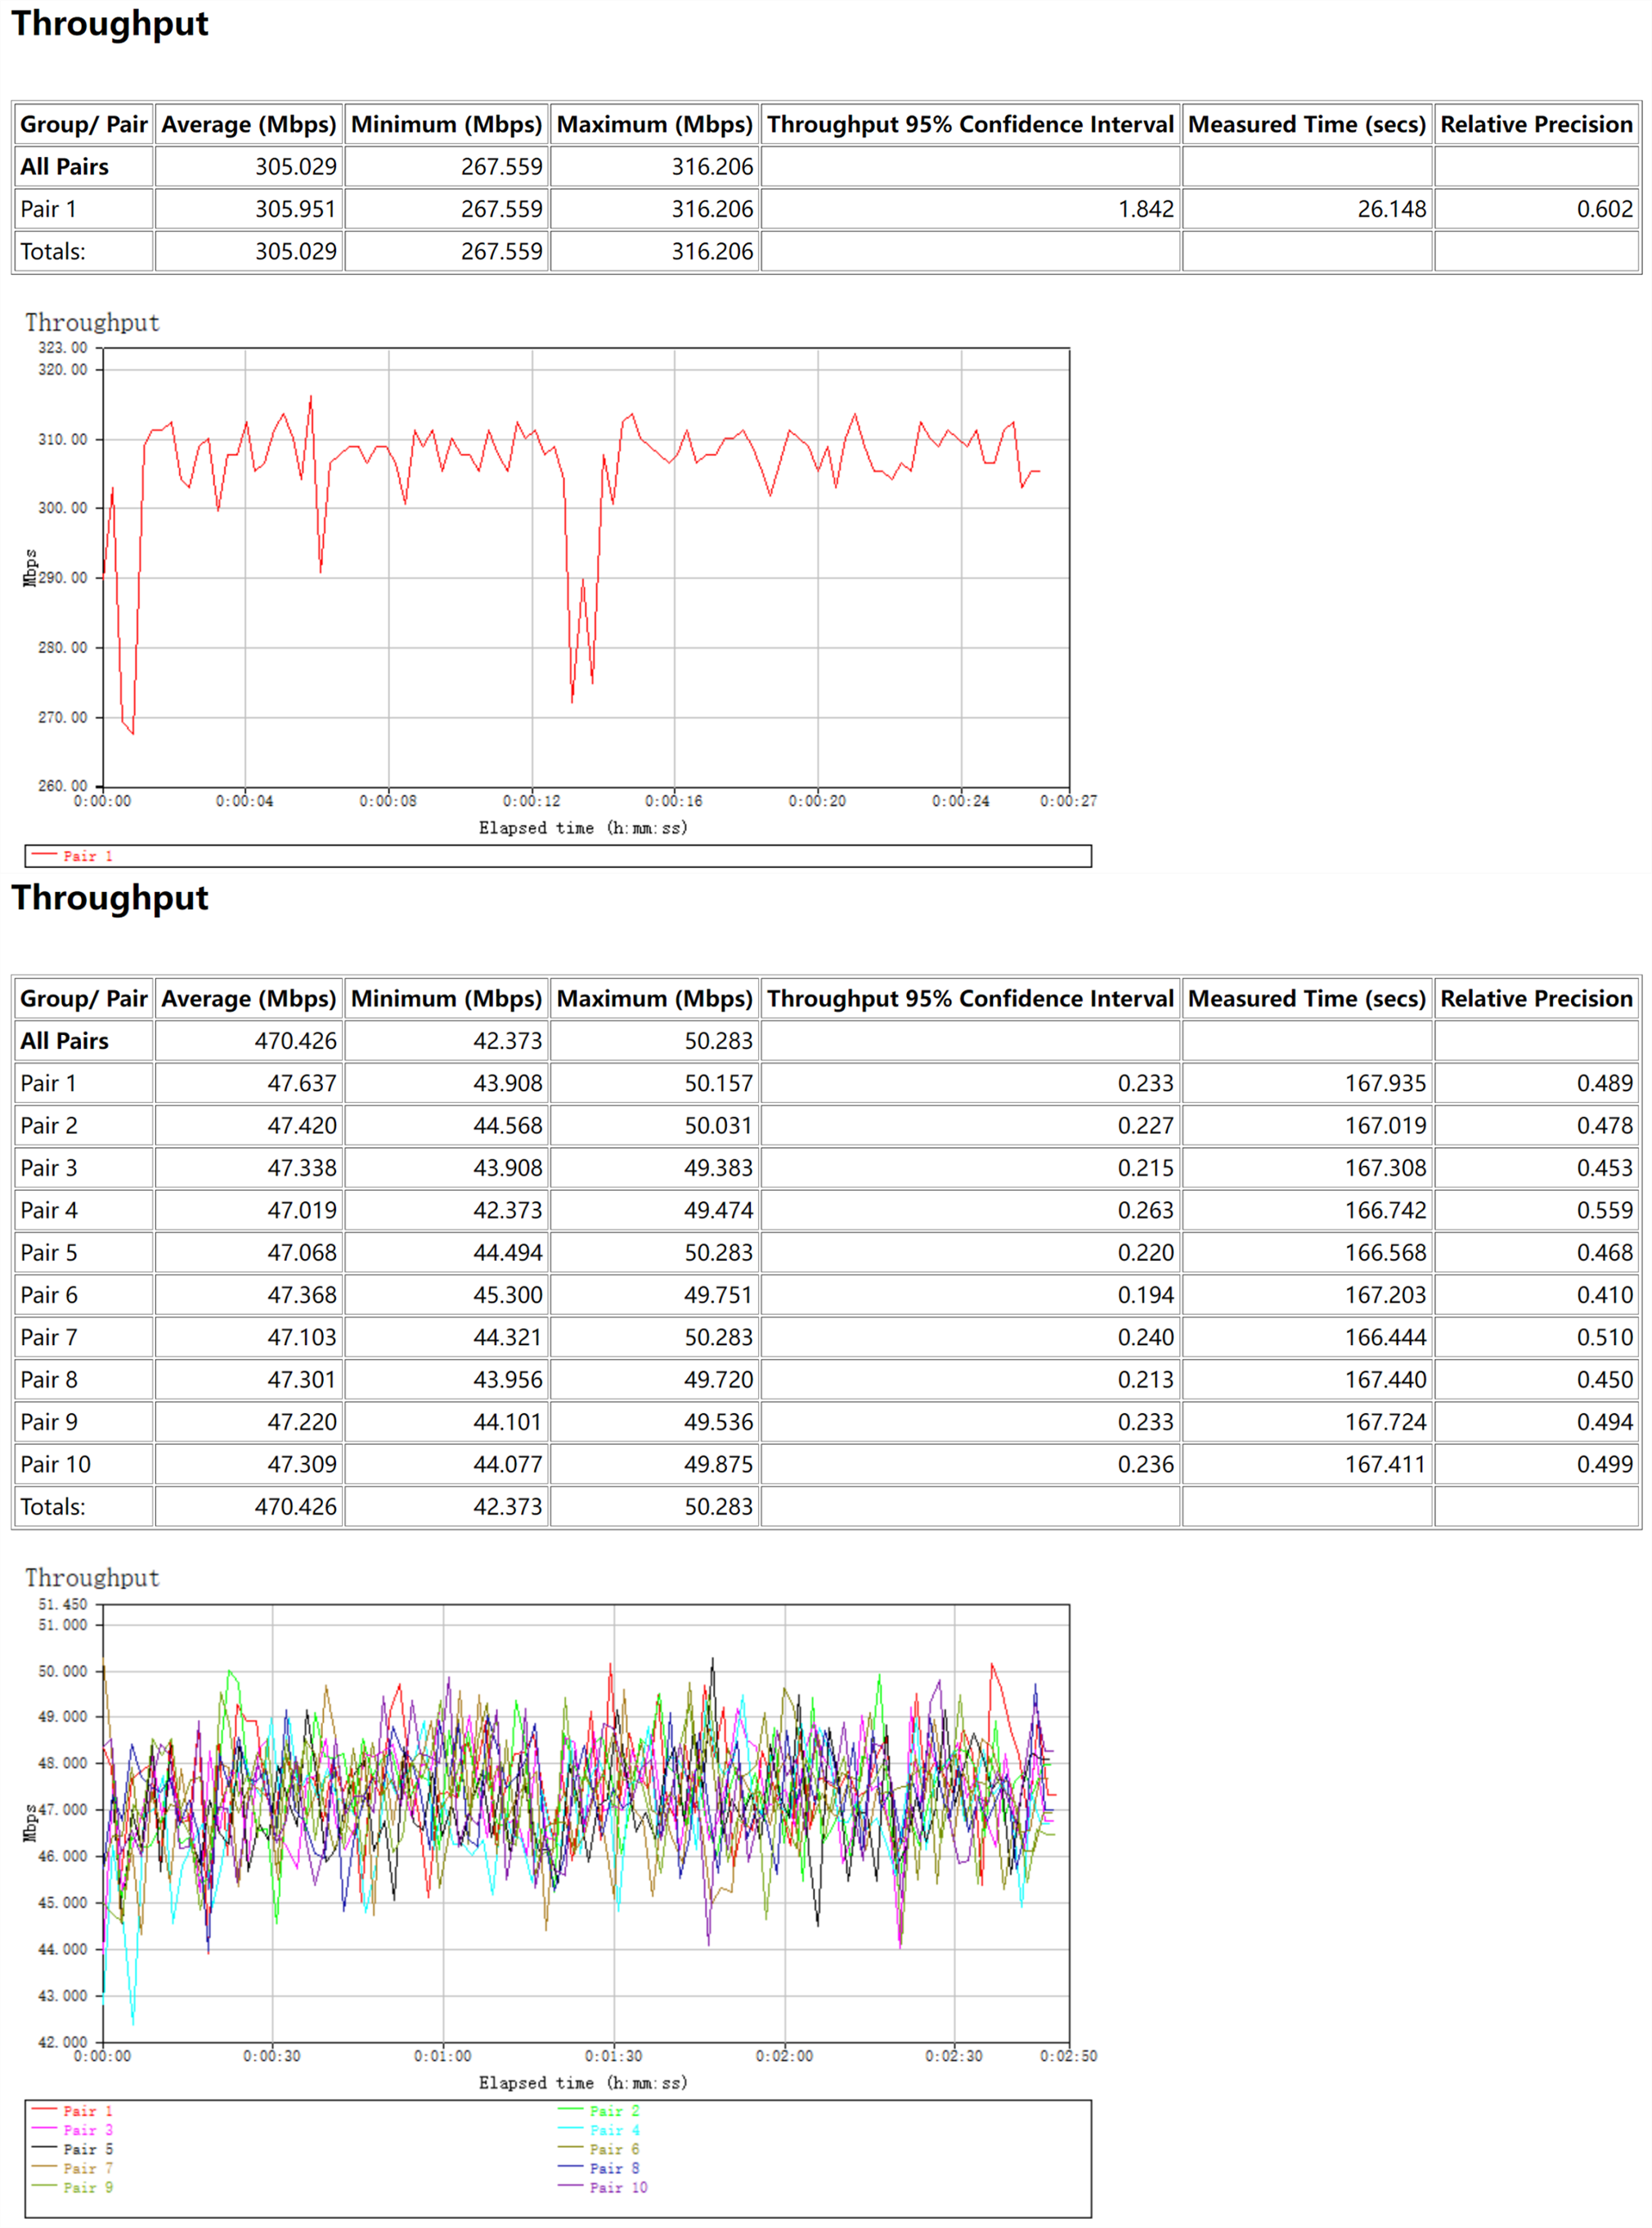Click Pair 5 black legend entry
The height and width of the screenshot is (2228, 1652).
tap(87, 2149)
